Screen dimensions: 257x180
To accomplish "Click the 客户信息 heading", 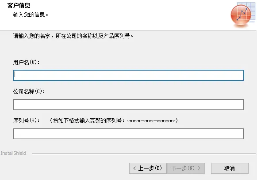I will click(19, 5).
